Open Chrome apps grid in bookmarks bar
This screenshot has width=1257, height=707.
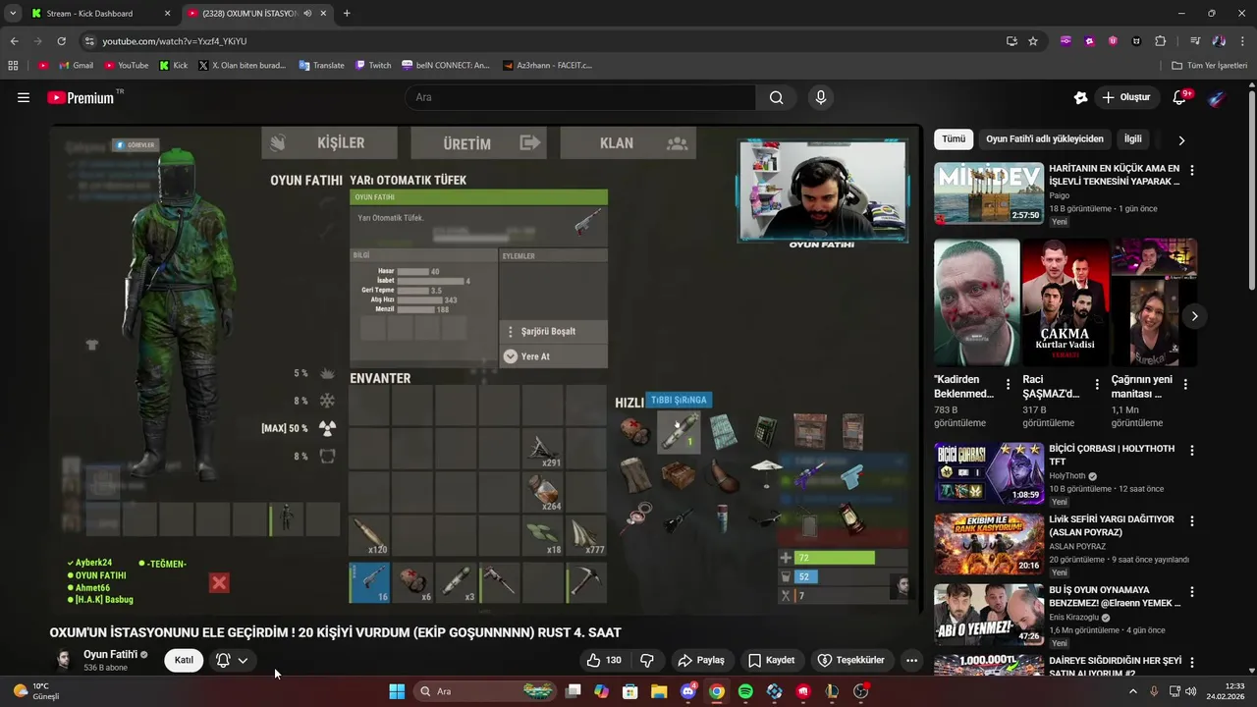coord(13,66)
